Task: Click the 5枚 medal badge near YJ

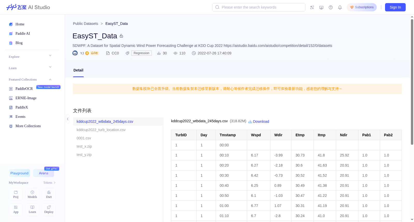Action: [x=94, y=53]
